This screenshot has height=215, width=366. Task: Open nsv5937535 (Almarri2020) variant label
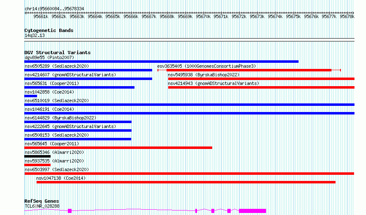click(x=54, y=161)
